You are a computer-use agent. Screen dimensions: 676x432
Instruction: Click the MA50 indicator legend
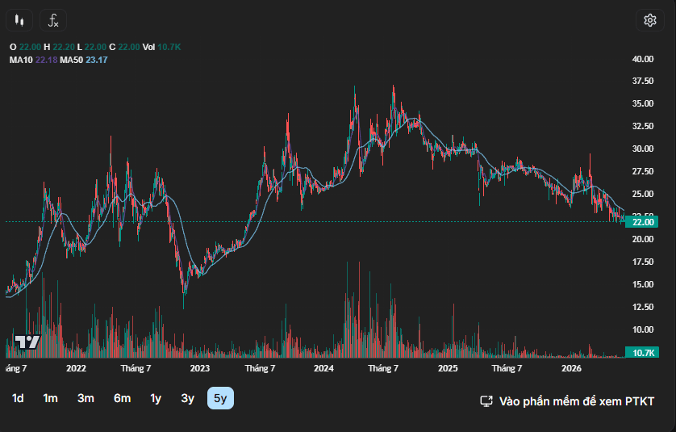click(84, 60)
